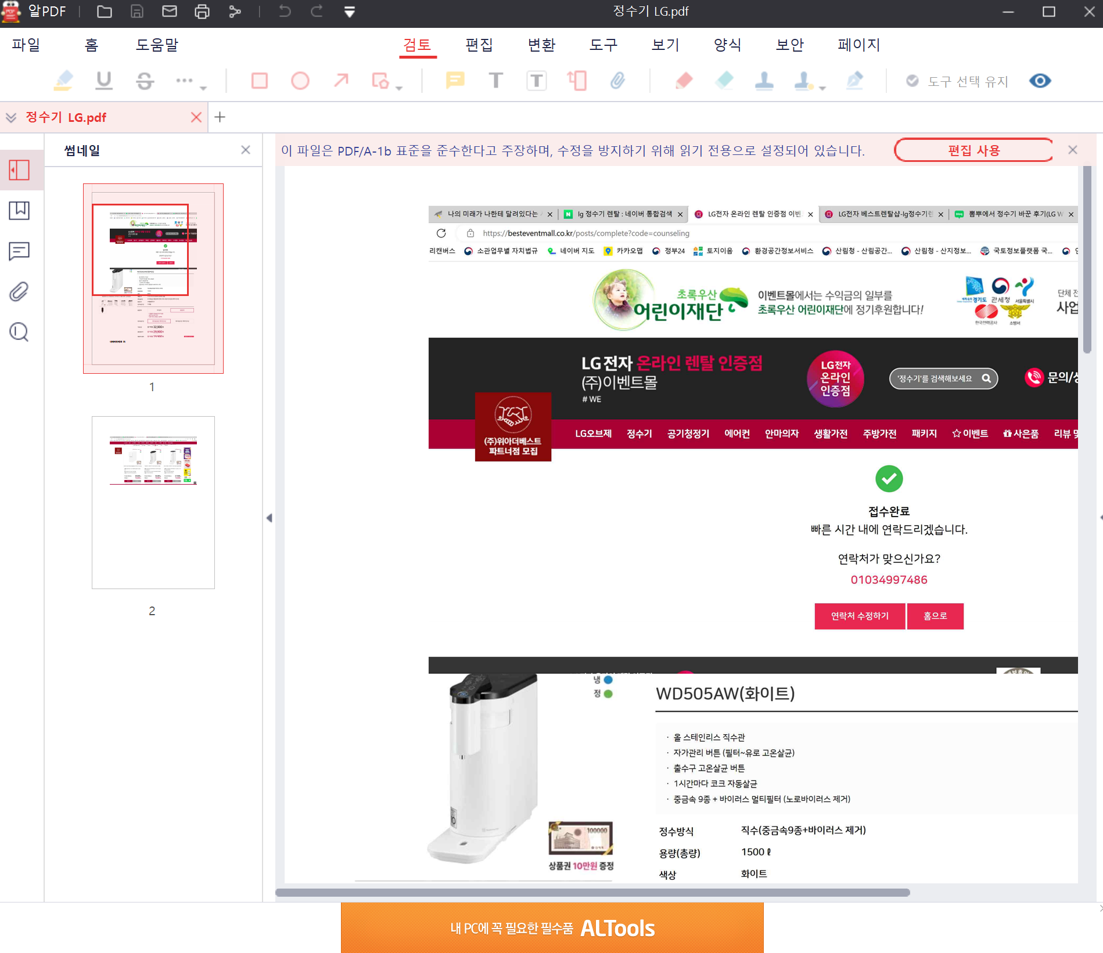This screenshot has width=1103, height=953.
Task: Open a new document tab with plus
Action: [220, 117]
